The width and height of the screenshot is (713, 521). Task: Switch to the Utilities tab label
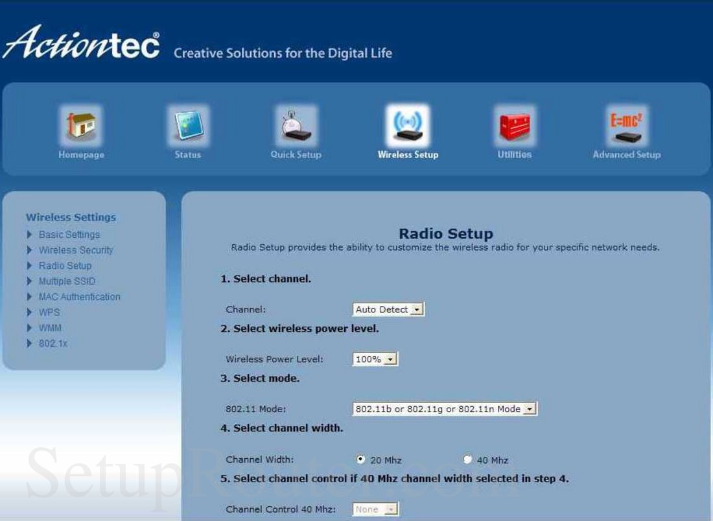[x=514, y=156]
